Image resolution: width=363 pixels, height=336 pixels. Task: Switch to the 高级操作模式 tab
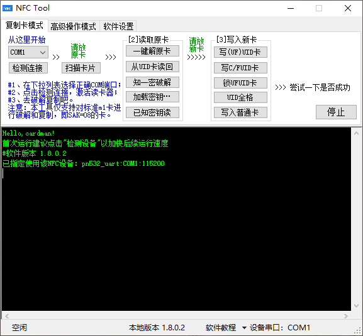click(x=73, y=26)
